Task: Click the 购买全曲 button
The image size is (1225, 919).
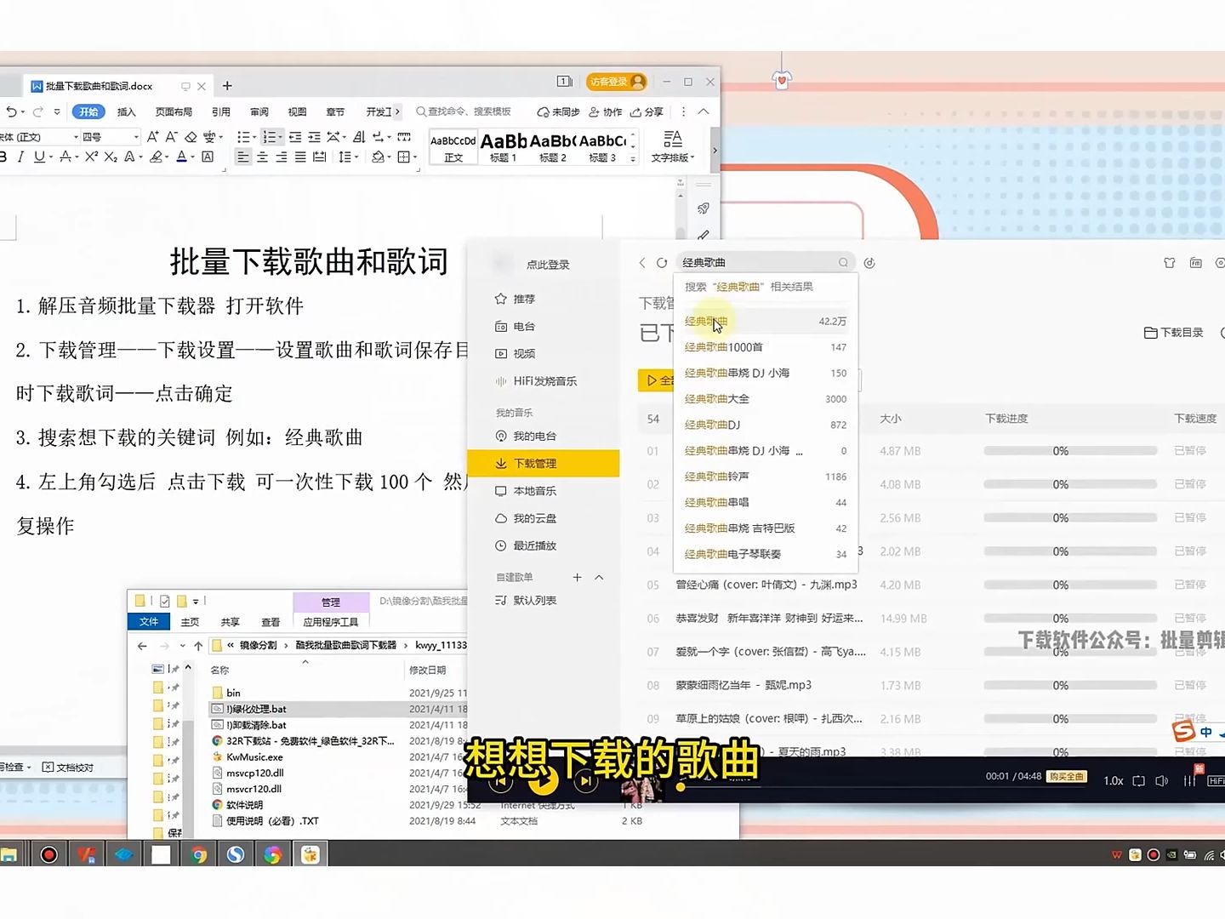Action: 1067,776
